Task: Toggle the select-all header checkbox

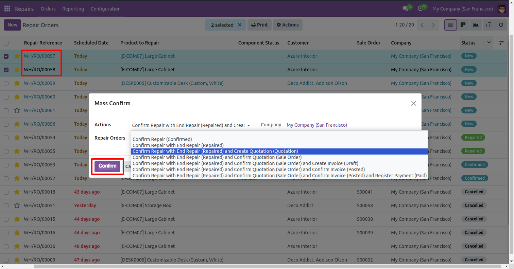Action: click(x=6, y=43)
